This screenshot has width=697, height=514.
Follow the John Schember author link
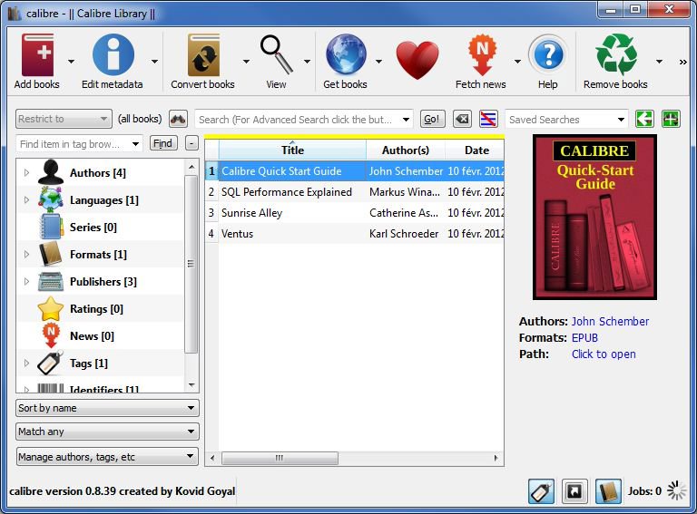point(610,321)
